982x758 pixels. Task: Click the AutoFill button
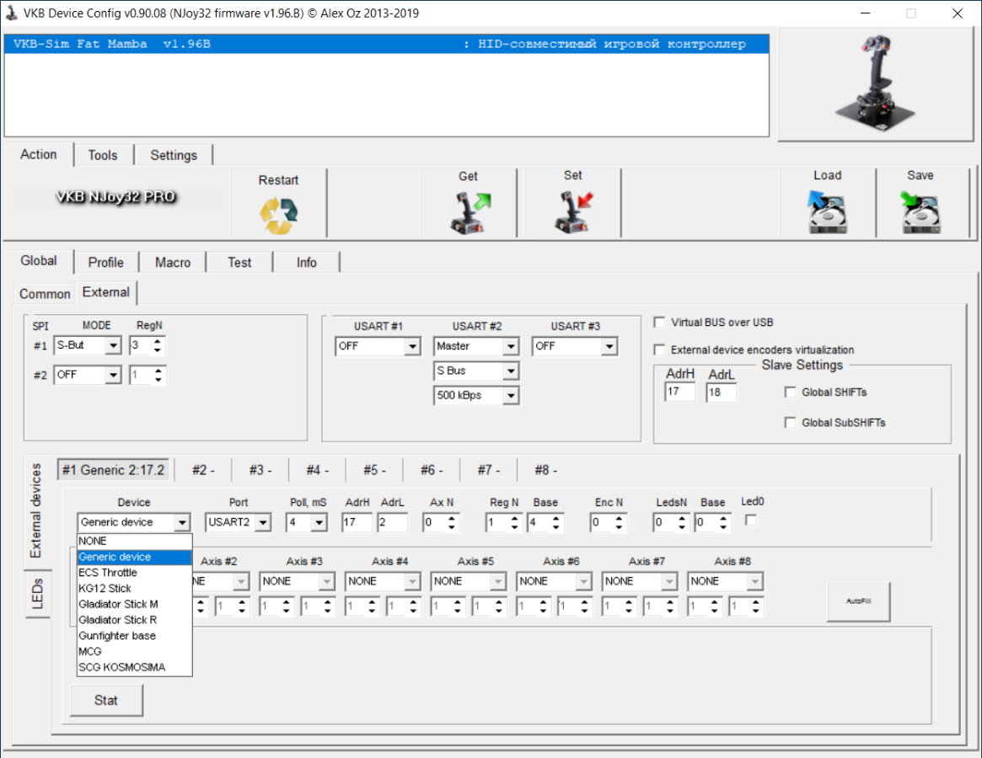coord(858,601)
